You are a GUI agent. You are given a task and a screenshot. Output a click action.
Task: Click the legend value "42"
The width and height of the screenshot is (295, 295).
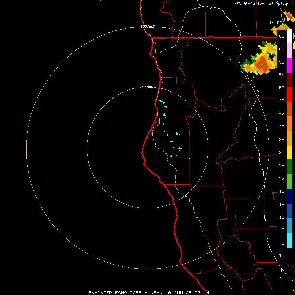pyautogui.click(x=282, y=114)
